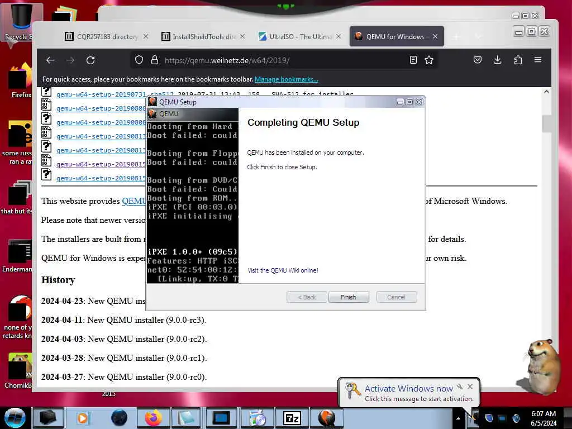Click the History heading

[x=58, y=280]
